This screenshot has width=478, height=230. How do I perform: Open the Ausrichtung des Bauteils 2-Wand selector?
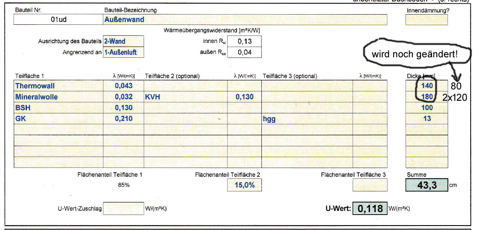pos(123,41)
